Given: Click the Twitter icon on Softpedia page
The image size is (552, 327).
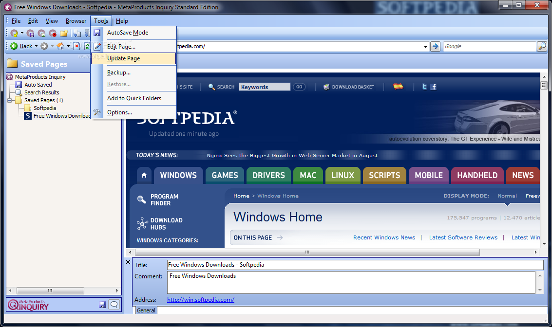Looking at the screenshot, I should [x=424, y=87].
